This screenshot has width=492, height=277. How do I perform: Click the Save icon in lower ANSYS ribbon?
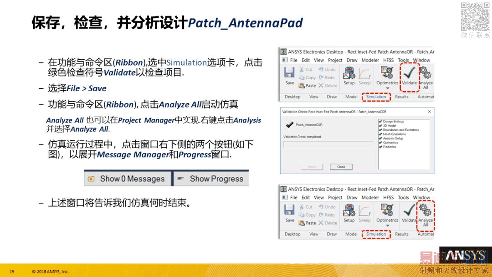[x=289, y=210]
